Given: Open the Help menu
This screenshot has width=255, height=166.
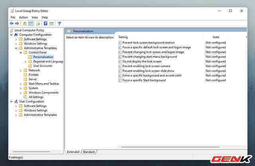Looking at the screenshot, I should pos(45,18).
